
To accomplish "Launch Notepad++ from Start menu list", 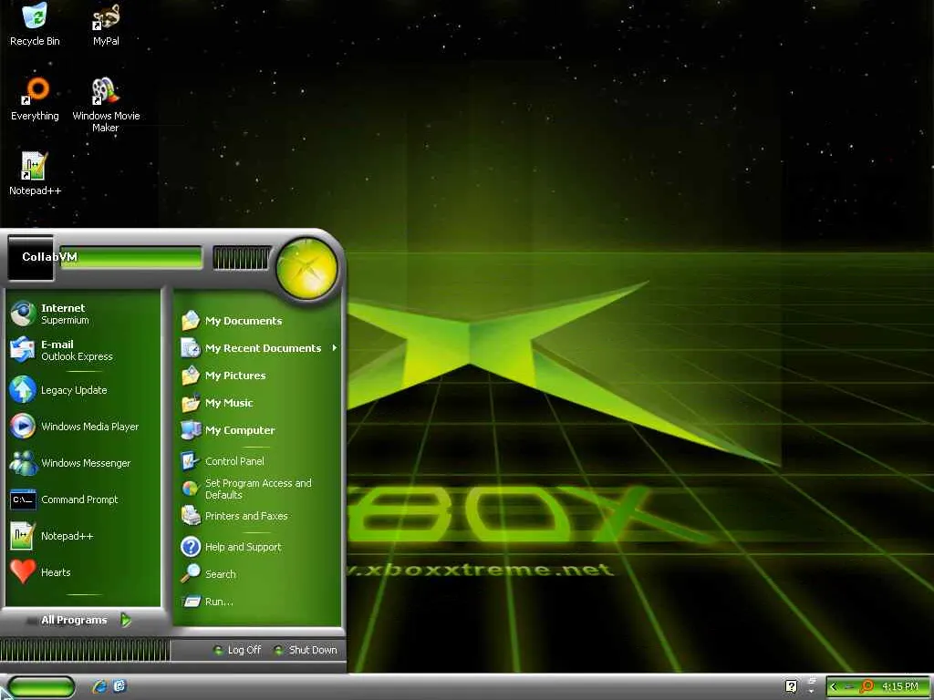I will click(x=83, y=536).
